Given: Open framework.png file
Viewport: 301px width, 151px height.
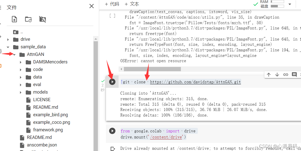Looking at the screenshot, I should (x=48, y=130).
